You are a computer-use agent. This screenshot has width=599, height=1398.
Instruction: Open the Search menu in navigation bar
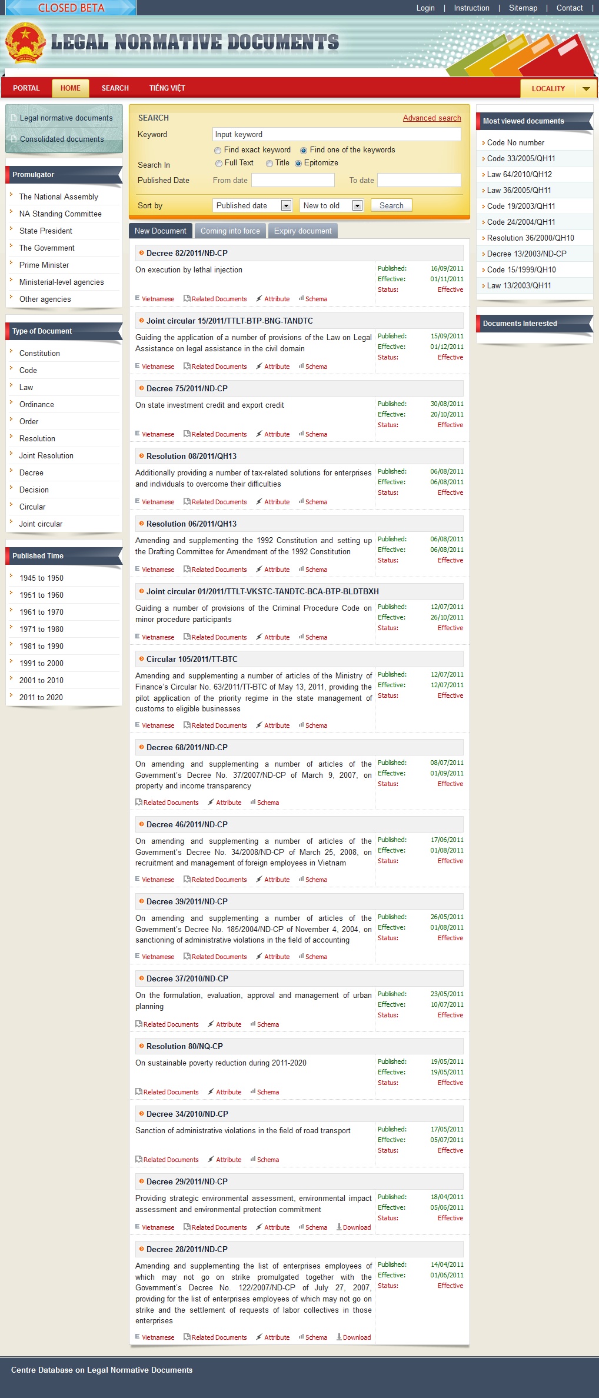point(115,88)
